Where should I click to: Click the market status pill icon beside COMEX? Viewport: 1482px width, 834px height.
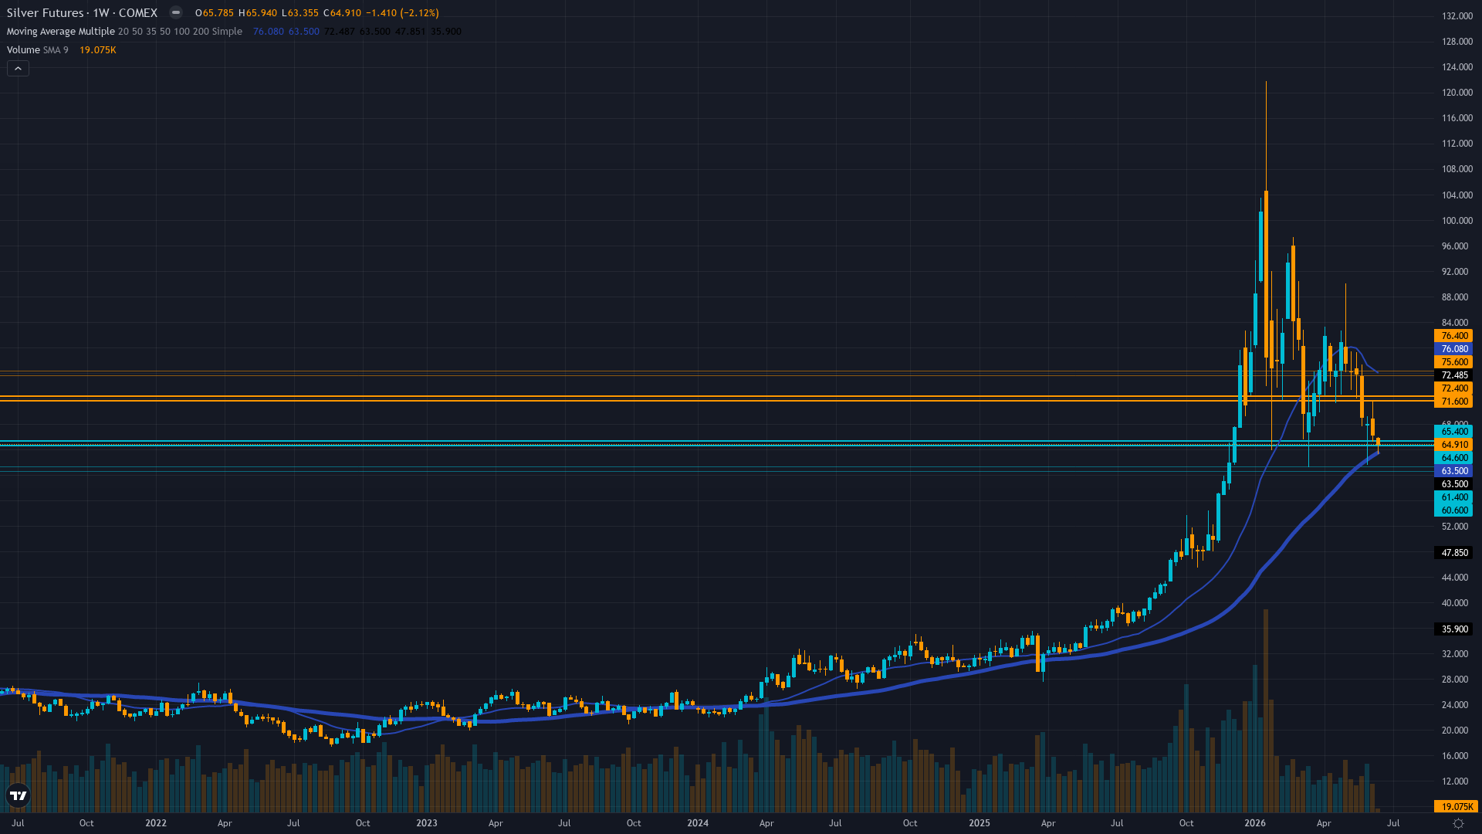[x=176, y=12]
